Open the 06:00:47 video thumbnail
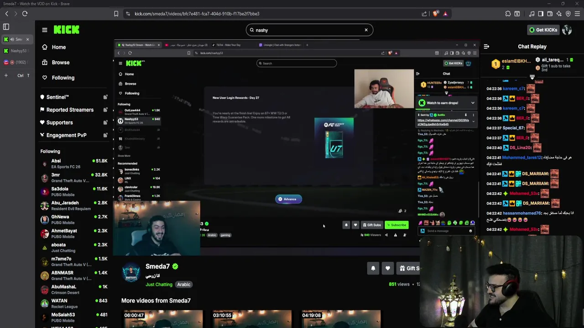Image resolution: width=584 pixels, height=328 pixels. (162, 319)
